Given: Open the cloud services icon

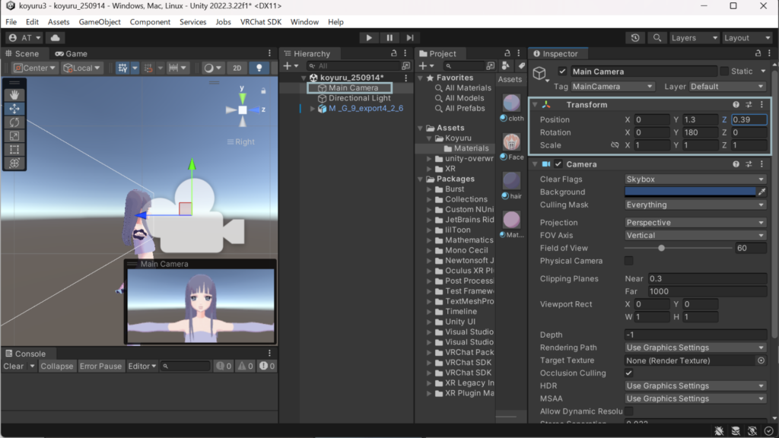Looking at the screenshot, I should click(x=55, y=37).
